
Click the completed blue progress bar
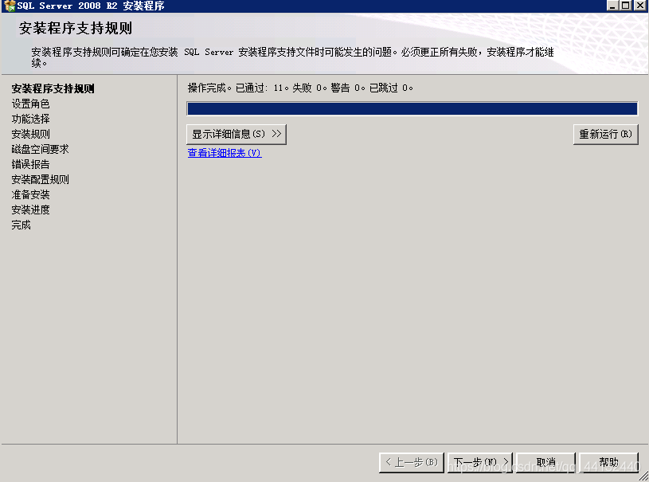tap(412, 108)
